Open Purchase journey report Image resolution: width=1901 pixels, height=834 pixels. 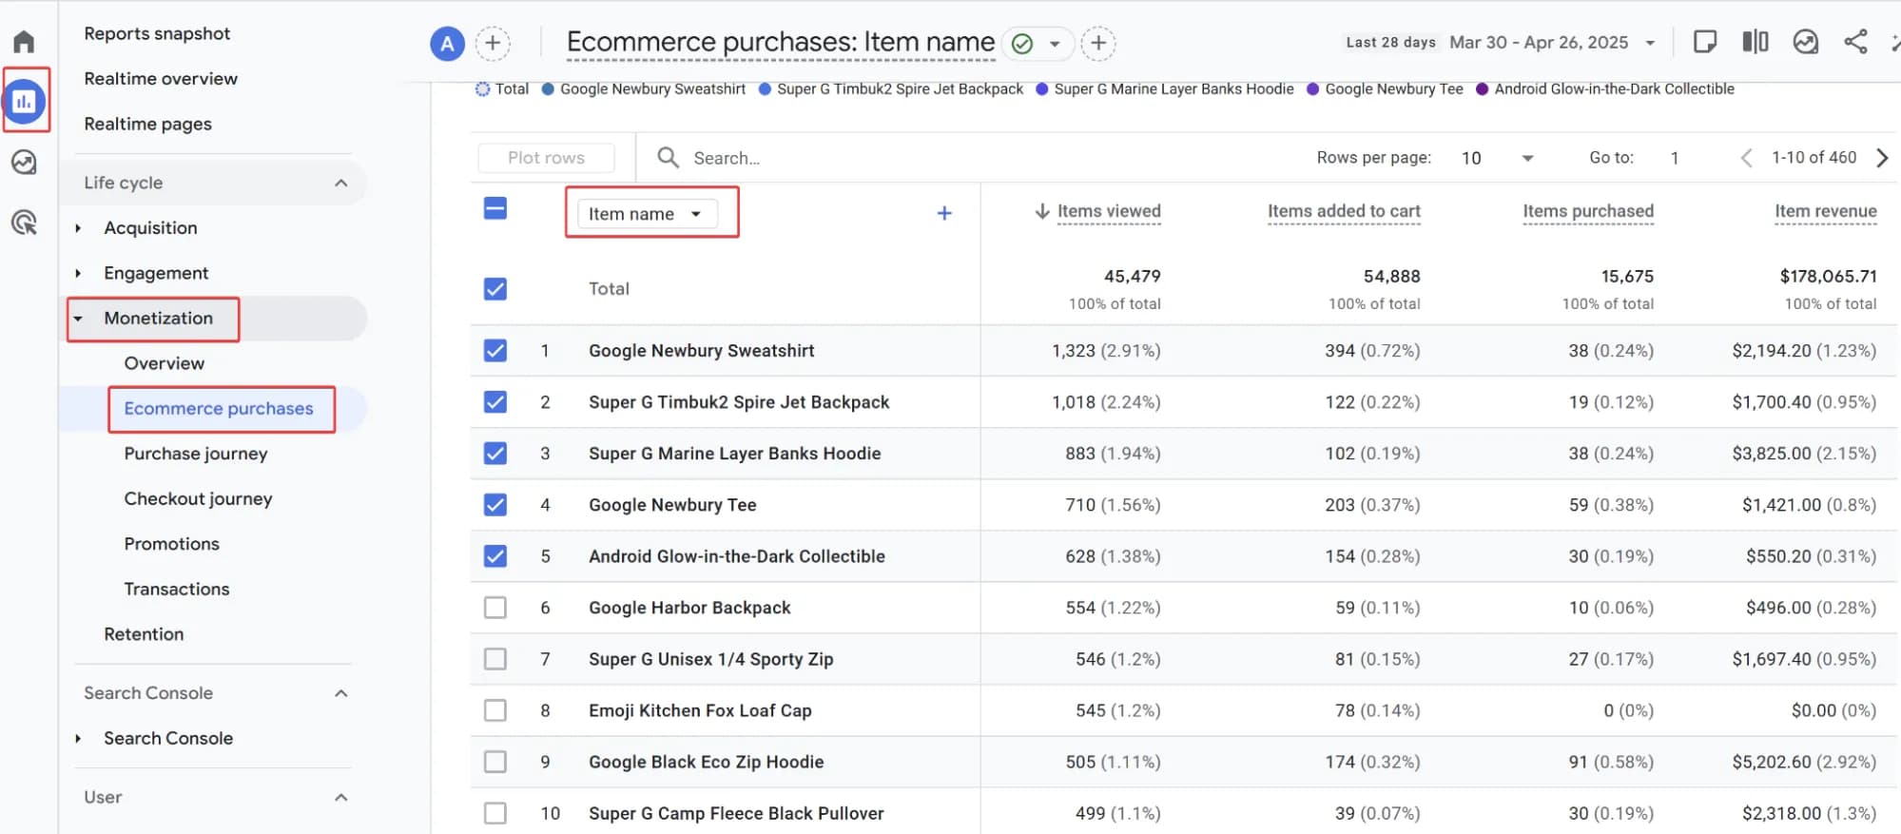click(196, 454)
